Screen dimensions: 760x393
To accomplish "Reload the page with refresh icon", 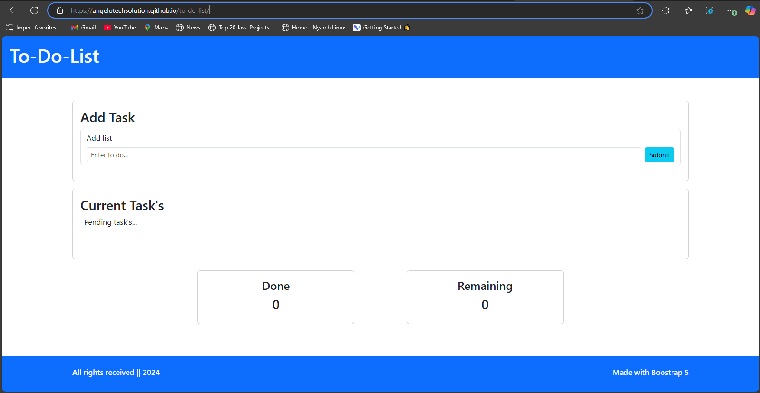I will click(34, 10).
